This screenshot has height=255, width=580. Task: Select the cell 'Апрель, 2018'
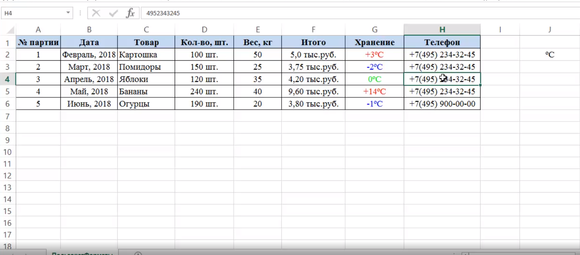tap(89, 79)
